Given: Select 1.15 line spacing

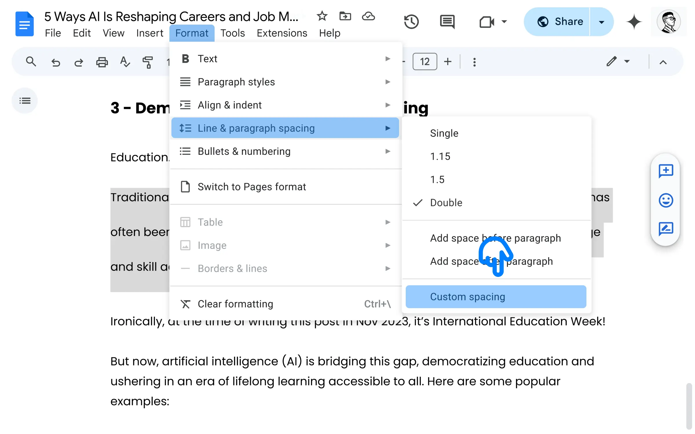Looking at the screenshot, I should [496, 157].
